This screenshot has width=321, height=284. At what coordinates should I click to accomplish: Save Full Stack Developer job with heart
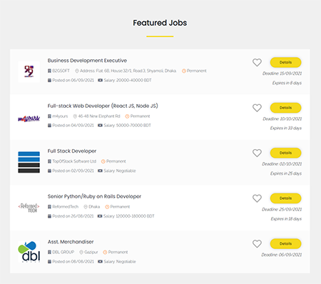[257, 153]
